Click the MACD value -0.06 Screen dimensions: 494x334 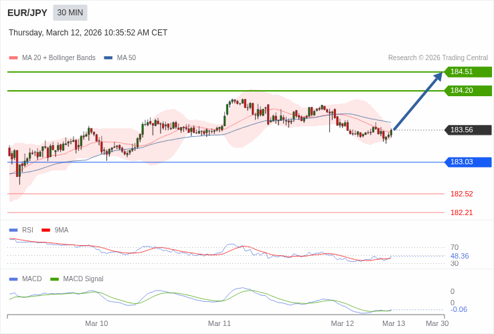point(459,309)
